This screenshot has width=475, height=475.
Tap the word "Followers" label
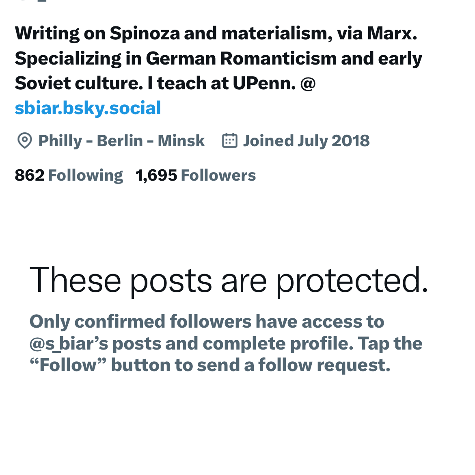click(218, 175)
